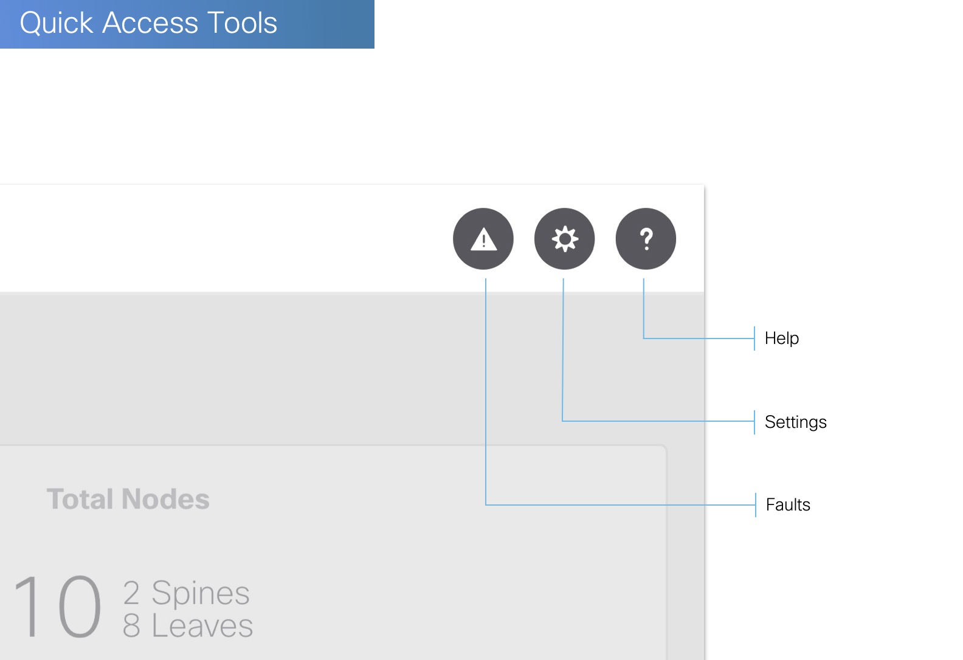Viewport: 963px width, 660px height.
Task: Click the "Faults" callout label text
Action: [x=788, y=505]
